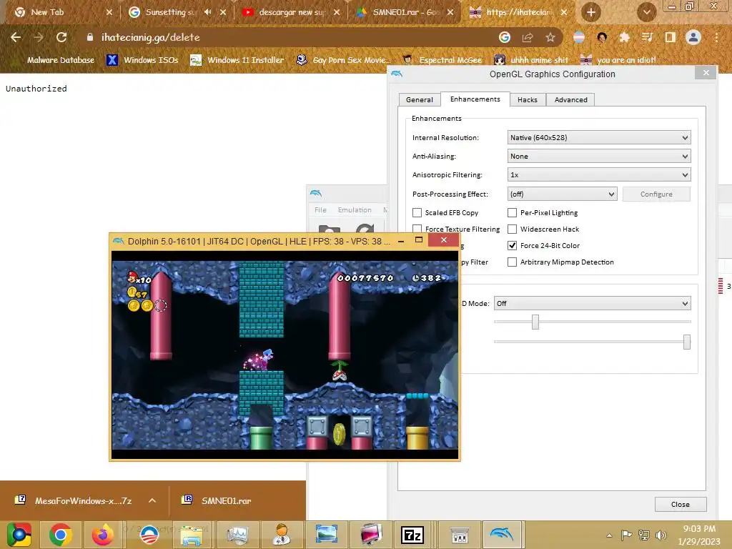The height and width of the screenshot is (549, 732).
Task: Toggle the Widescreen Hack checkbox
Action: pos(512,229)
